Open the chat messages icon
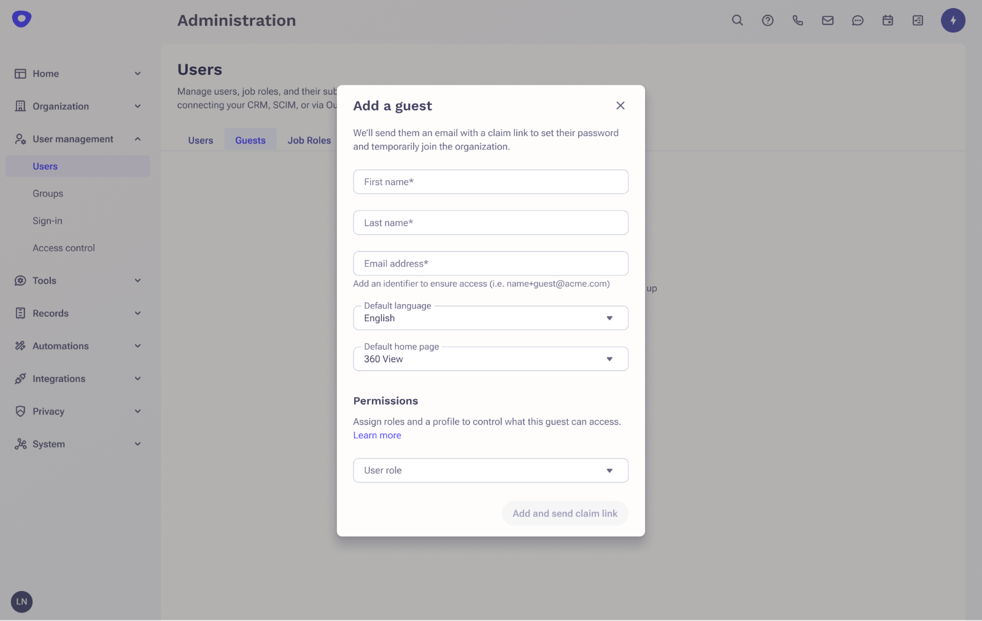 (857, 20)
